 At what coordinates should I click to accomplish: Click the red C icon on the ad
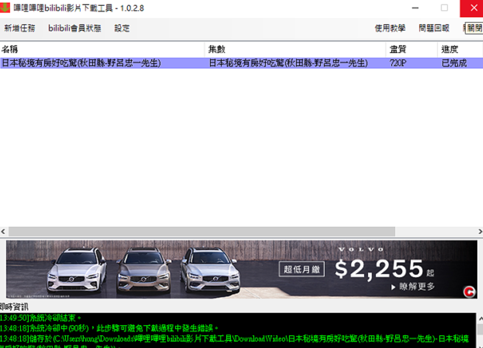(x=469, y=292)
